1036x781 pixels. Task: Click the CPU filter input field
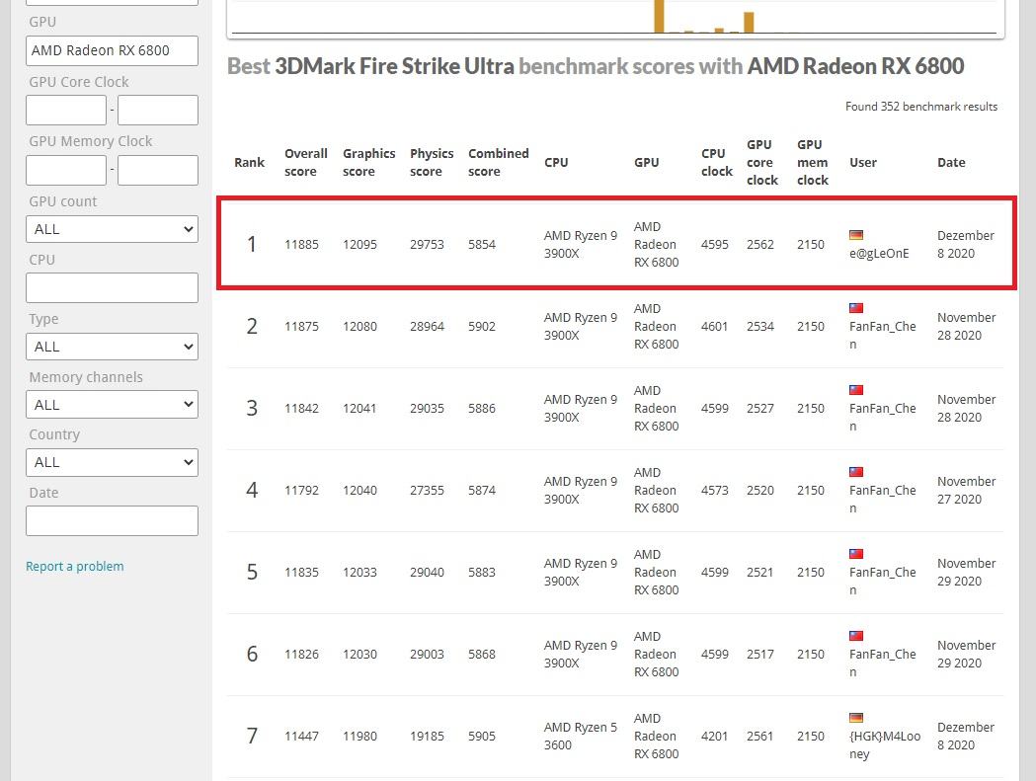[112, 288]
